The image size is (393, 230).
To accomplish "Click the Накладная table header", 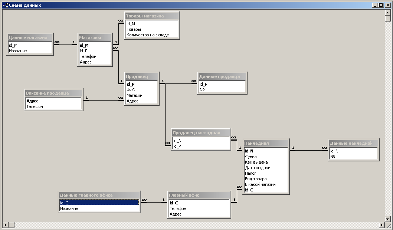I will (266, 143).
